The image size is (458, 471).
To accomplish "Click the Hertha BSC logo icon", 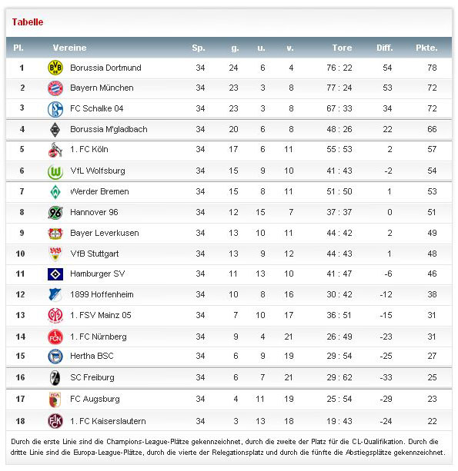I will pos(55,357).
